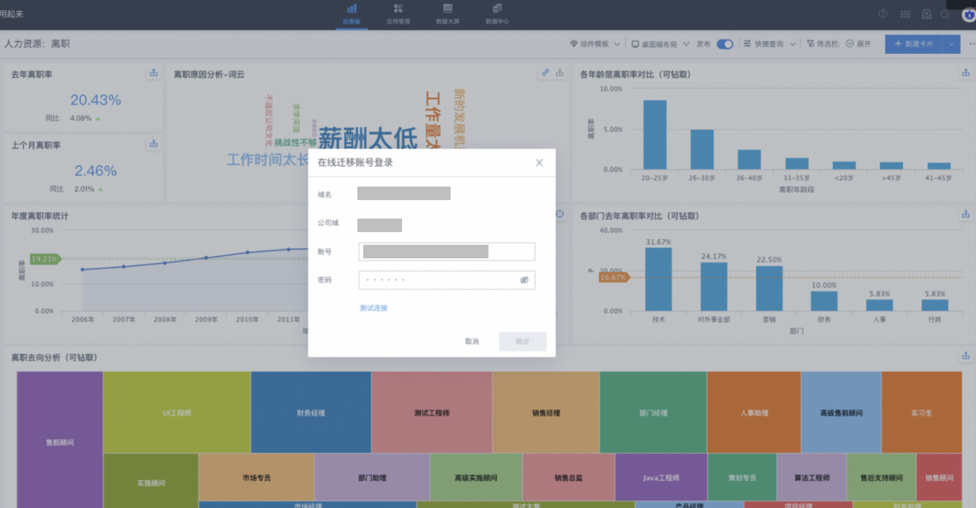The image size is (976, 508).
Task: Toggle password visibility eye icon
Action: click(x=524, y=280)
